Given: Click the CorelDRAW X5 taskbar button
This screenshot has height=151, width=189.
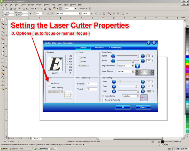Looking at the screenshot, I should 45,149.
